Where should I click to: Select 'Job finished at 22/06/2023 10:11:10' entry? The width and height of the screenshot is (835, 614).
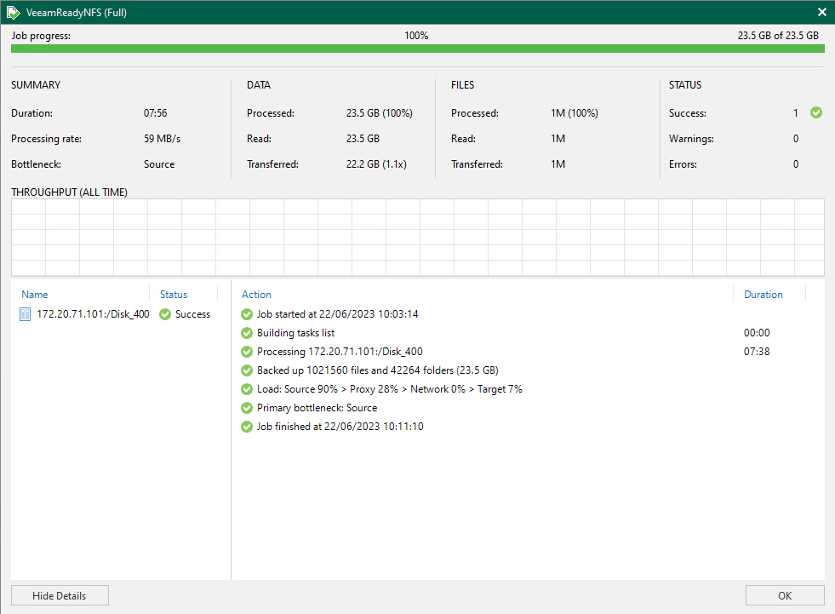pos(340,427)
